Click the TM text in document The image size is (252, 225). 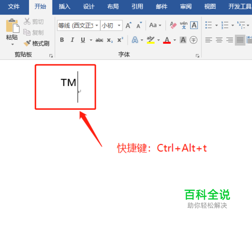click(x=69, y=83)
